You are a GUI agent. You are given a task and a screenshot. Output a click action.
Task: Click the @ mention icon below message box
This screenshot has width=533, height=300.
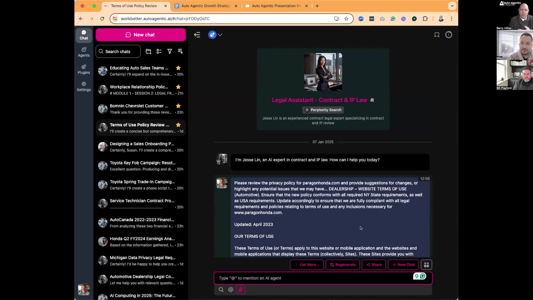coord(230,290)
